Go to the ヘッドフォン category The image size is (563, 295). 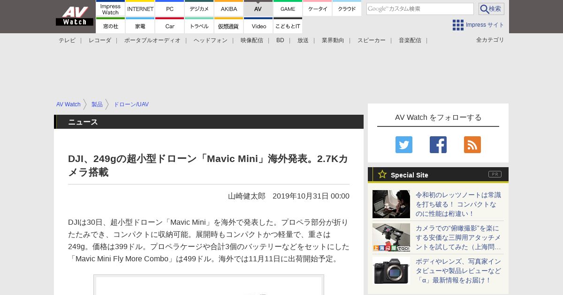tap(211, 40)
